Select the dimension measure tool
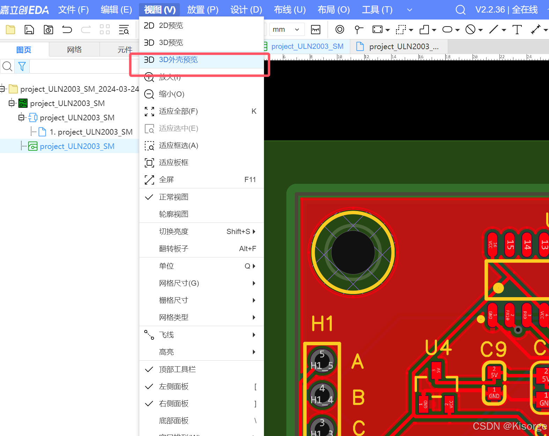 click(x=536, y=30)
